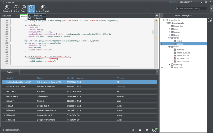Click the warnings triangle status icon

(x=140, y=130)
